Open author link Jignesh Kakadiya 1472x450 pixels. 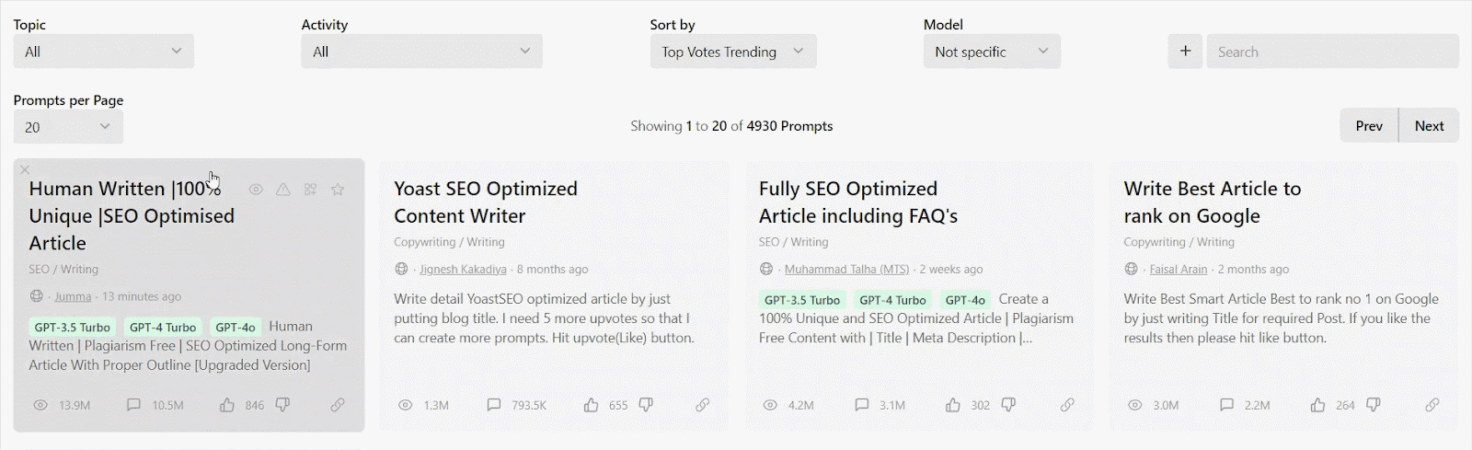pyautogui.click(x=463, y=270)
